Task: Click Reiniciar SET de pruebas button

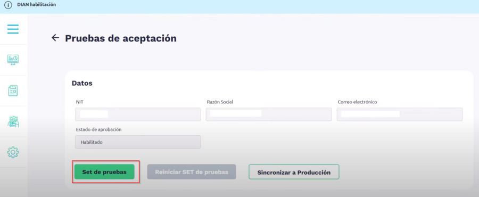Action: pos(192,172)
